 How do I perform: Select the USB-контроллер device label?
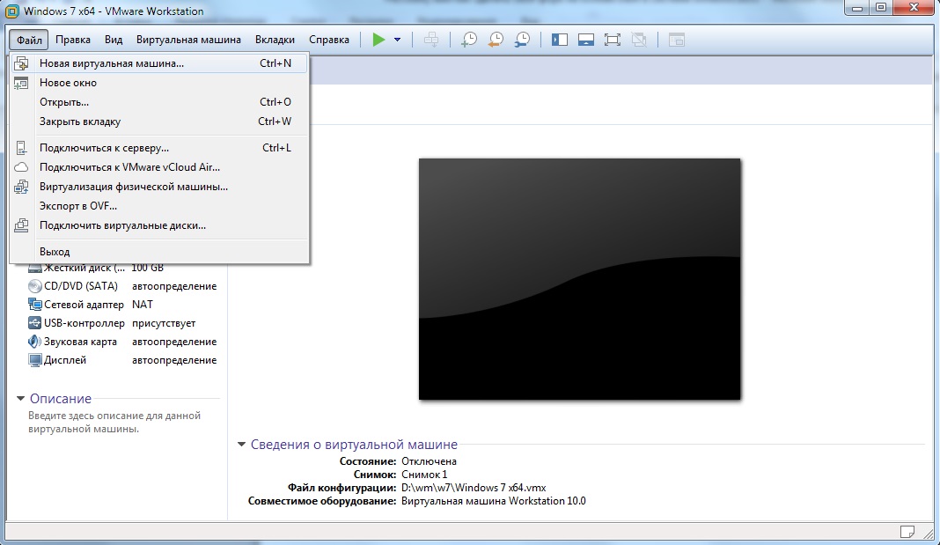click(84, 323)
